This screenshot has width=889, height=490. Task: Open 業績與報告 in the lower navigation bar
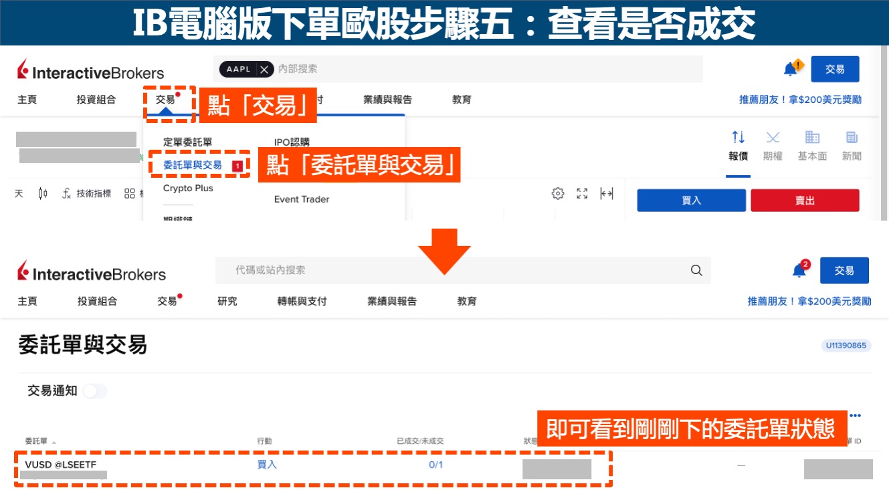392,301
